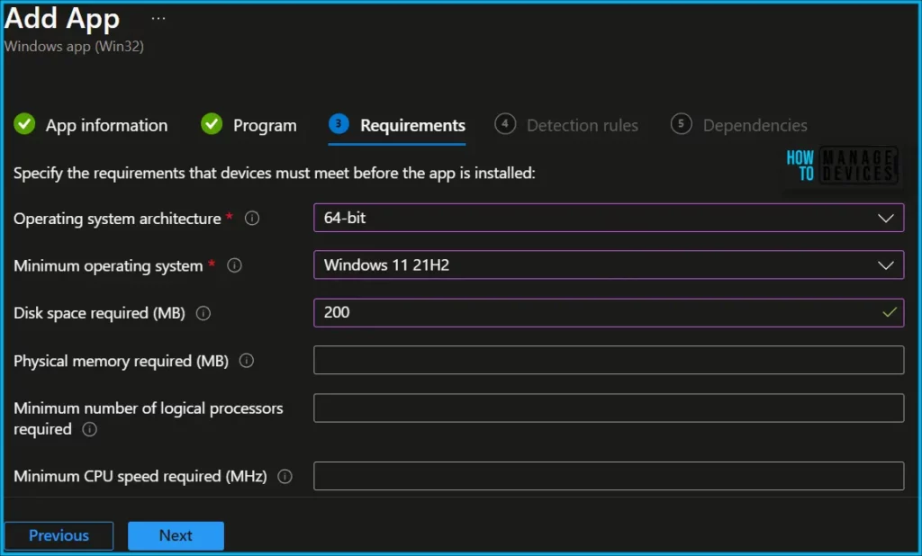Click info icon for logical processors required
The height and width of the screenshot is (556, 922).
point(89,429)
